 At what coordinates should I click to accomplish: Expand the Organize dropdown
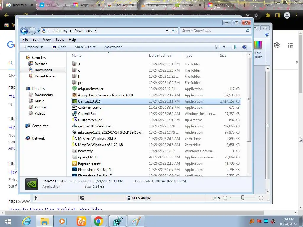34,47
